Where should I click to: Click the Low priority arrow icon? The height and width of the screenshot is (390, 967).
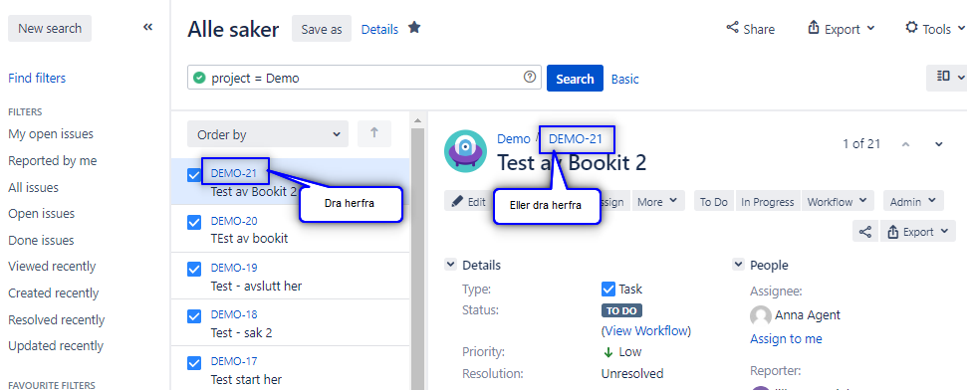[607, 352]
